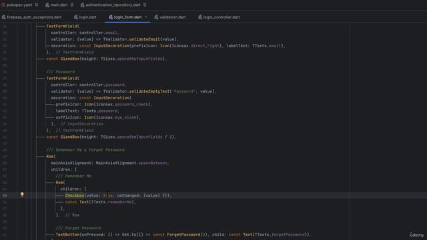This screenshot has height=240, width=427.
Task: Click 'TTexts.rememberMe' in the Text widget
Action: click(111, 202)
